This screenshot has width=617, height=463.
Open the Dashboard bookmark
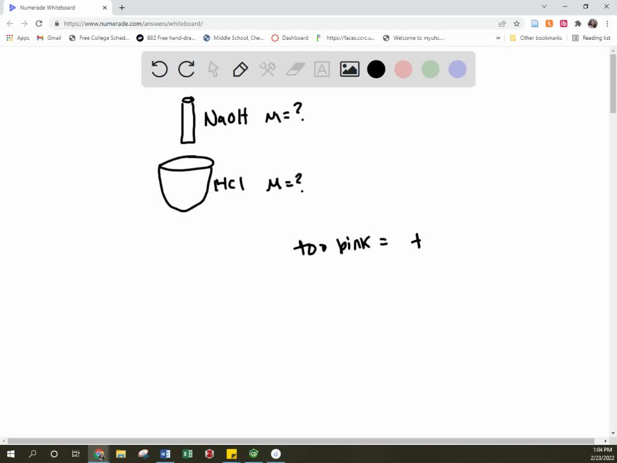tap(289, 37)
